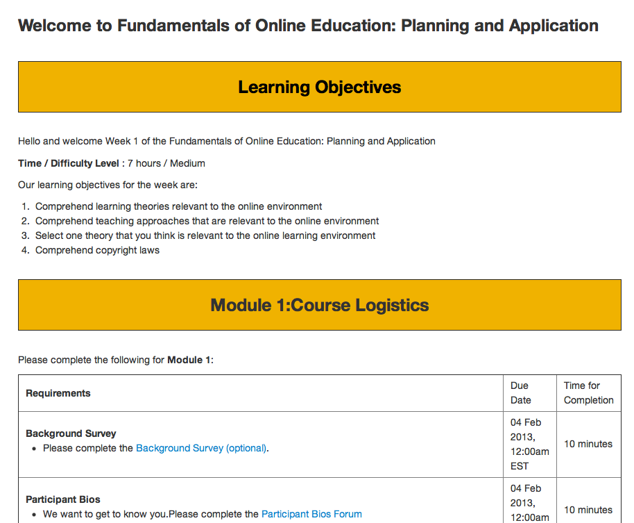Click the Participant Bios 10 minutes cell
Viewport: 634px width, 523px height.
click(x=588, y=510)
